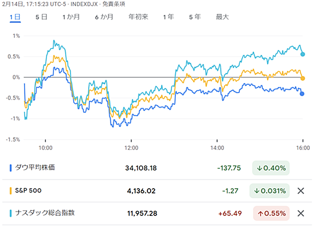Click the orange S&P 500 end-point dot
The height and width of the screenshot is (227, 313).
pos(303,78)
